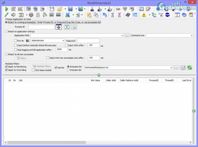Click the pie chart icon

tap(184, 15)
